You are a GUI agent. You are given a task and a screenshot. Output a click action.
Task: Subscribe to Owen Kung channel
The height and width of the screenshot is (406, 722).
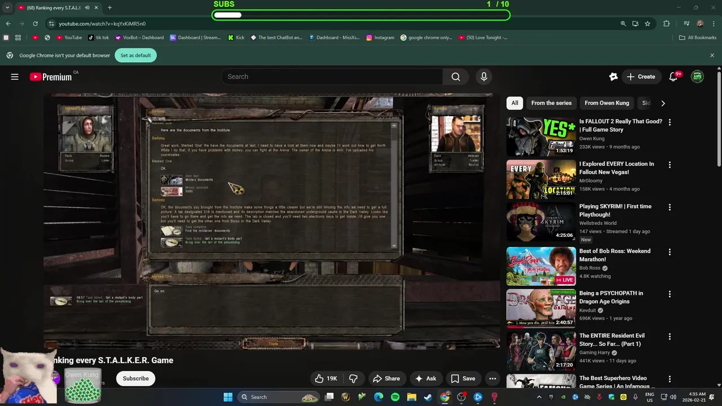(x=136, y=378)
